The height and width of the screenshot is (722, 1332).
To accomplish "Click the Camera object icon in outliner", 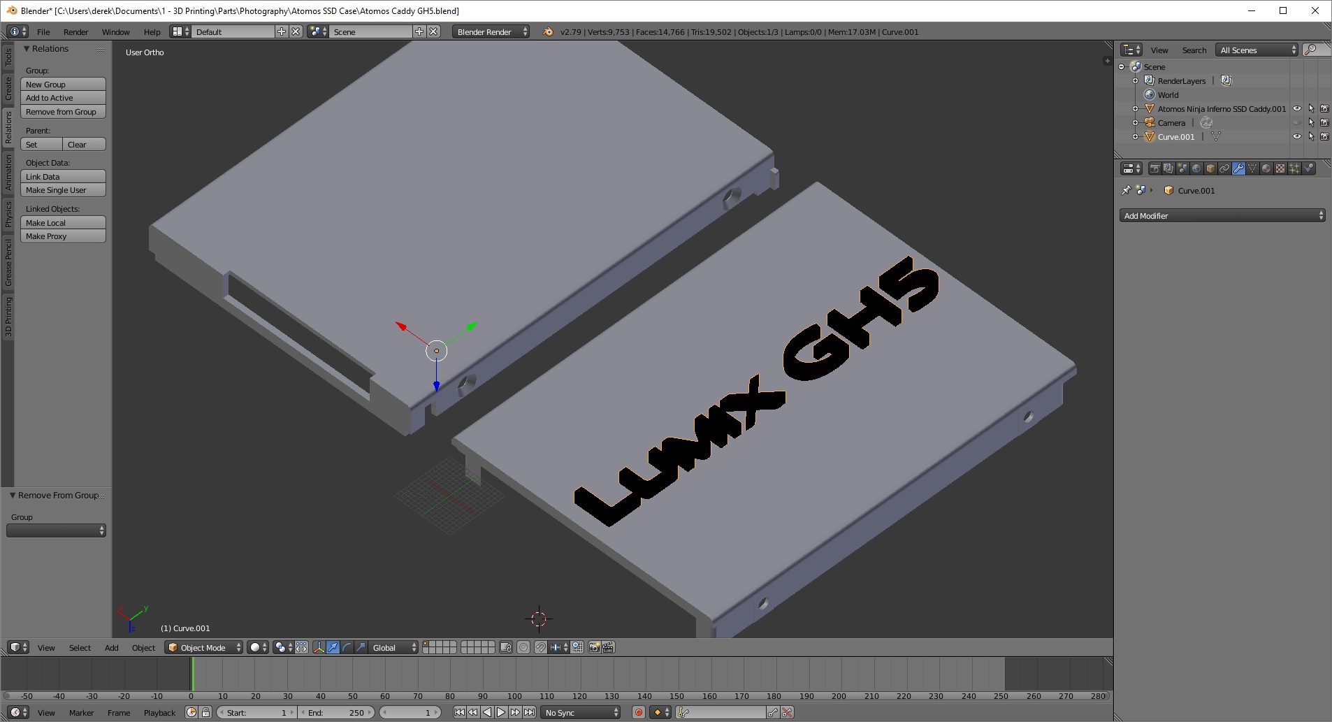I will pyautogui.click(x=1149, y=122).
